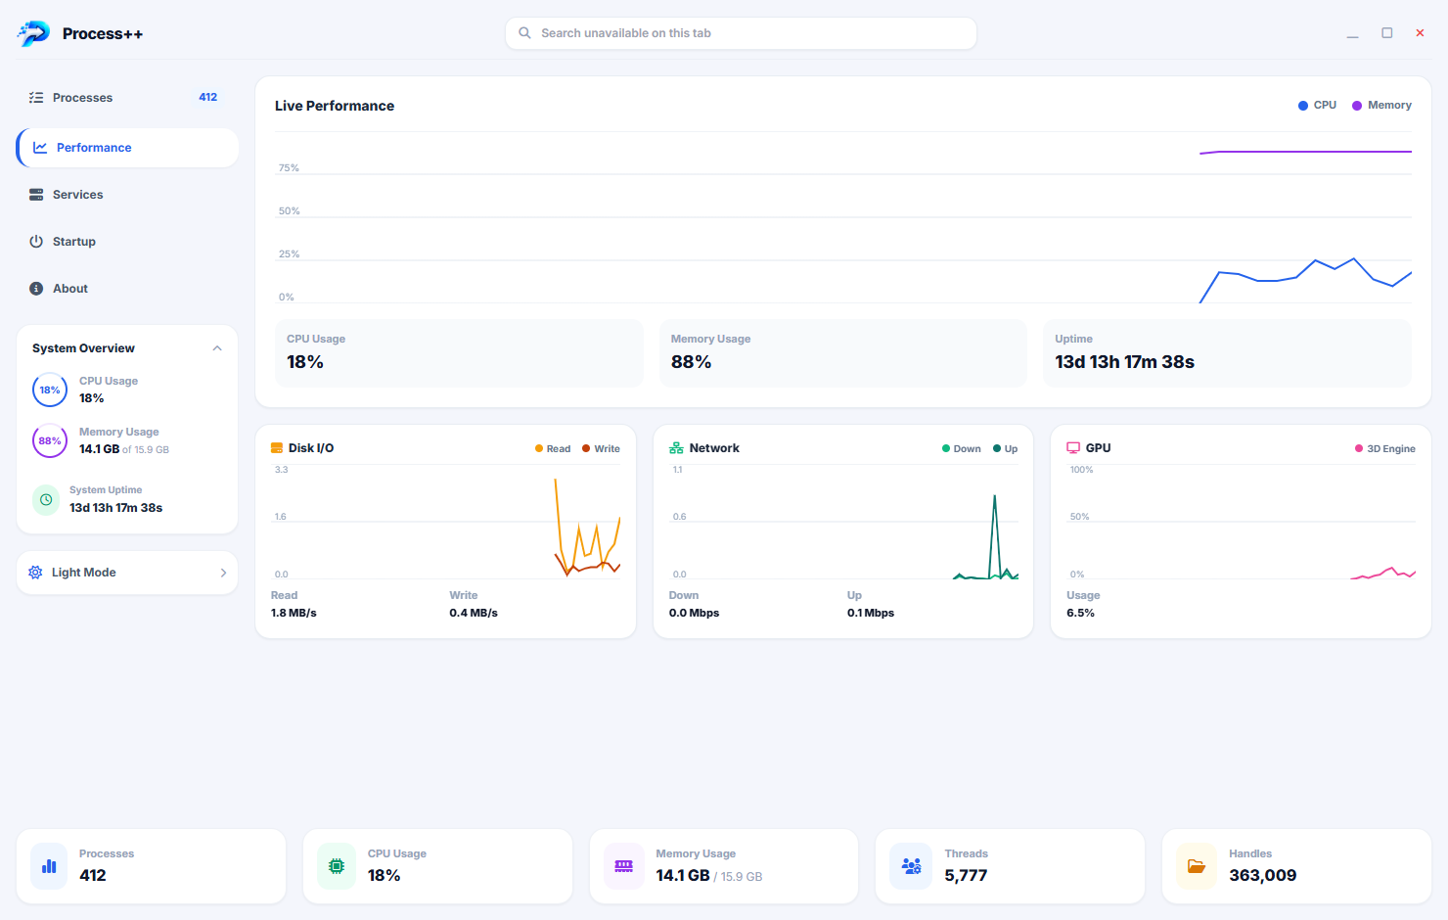Click the 75% axis label on chart

pos(289,168)
